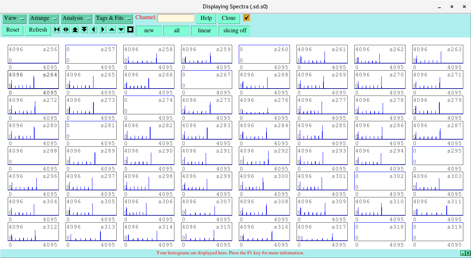Toggle the 'slicing off' button
Image resolution: width=471 pixels, height=258 pixels.
(x=234, y=31)
